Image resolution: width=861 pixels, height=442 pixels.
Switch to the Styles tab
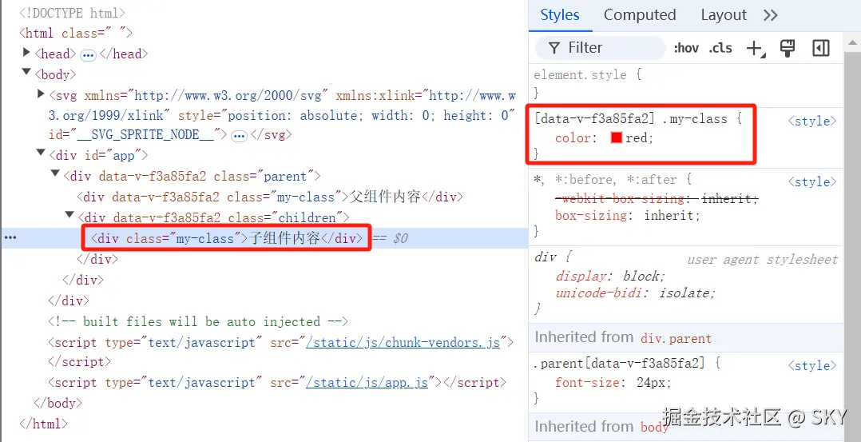(x=560, y=15)
